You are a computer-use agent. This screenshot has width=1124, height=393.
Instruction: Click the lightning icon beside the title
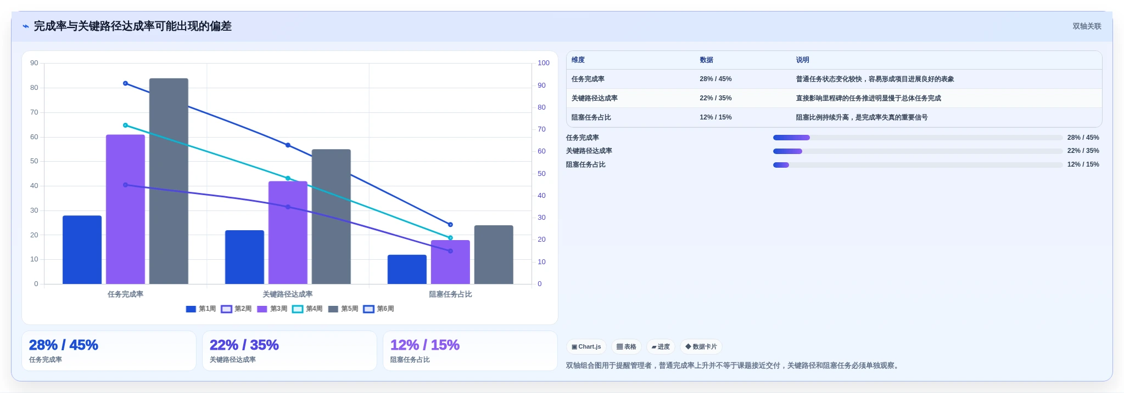(x=26, y=26)
